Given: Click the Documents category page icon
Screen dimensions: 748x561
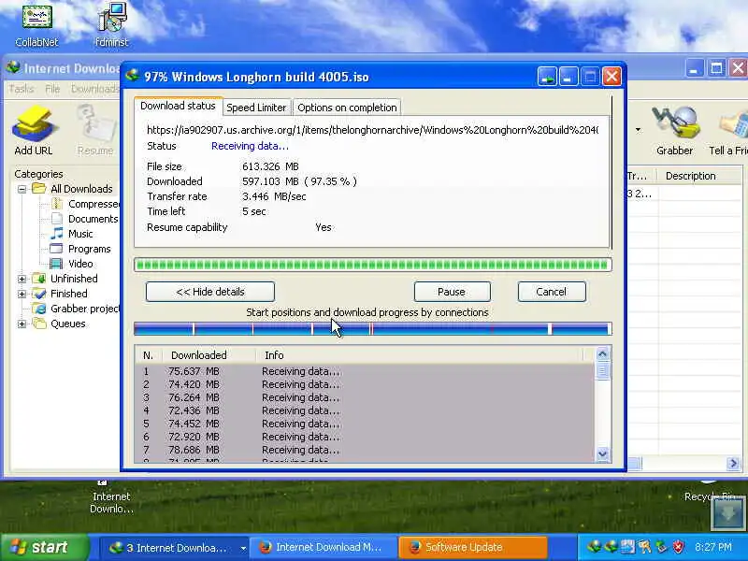Looking at the screenshot, I should pyautogui.click(x=57, y=219).
